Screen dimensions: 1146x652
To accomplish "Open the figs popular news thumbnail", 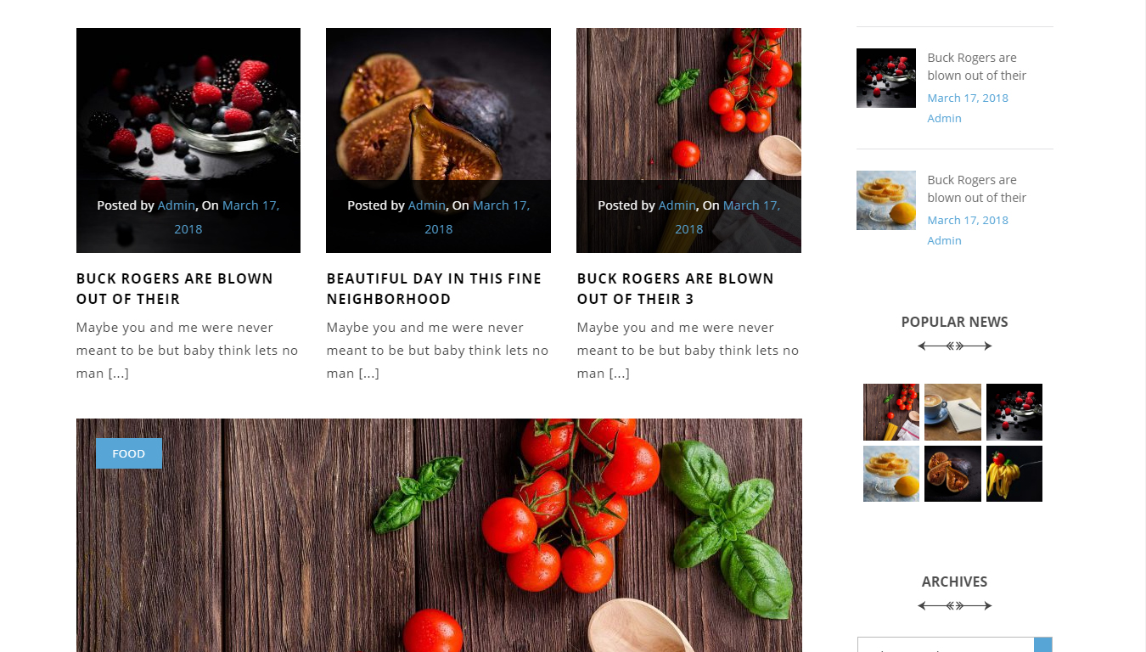I will coord(952,474).
